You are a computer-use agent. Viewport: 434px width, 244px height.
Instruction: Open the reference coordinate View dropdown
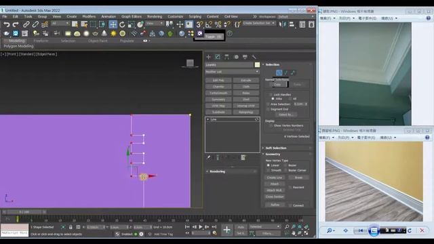[x=155, y=24]
